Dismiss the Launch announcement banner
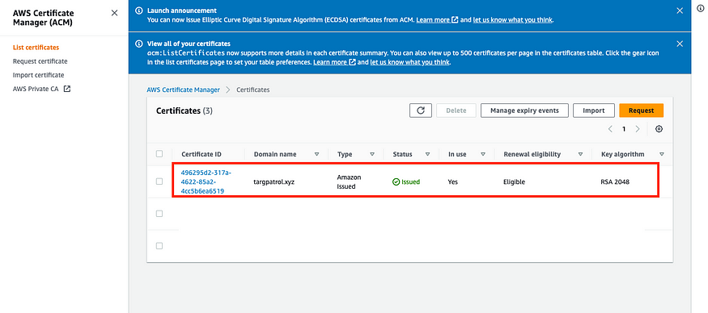The image size is (708, 313). pos(680,10)
